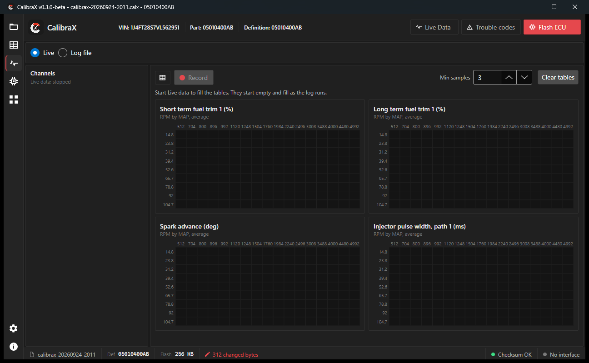Click Injector pulse width, path 1 title

coord(419,226)
